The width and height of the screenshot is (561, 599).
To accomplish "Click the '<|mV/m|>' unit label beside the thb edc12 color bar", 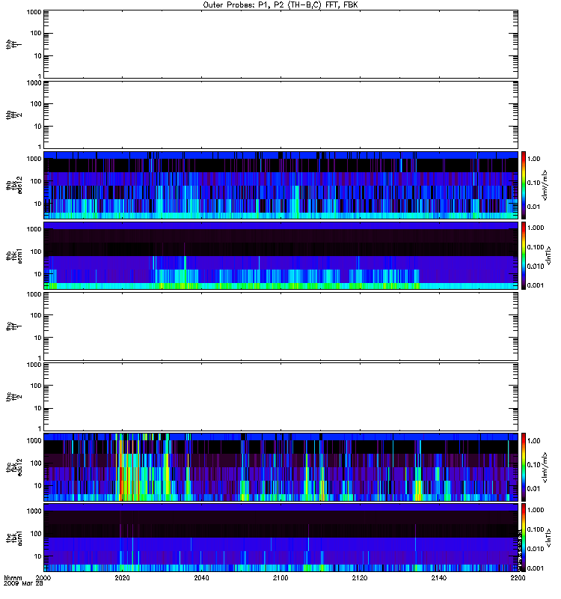I will pyautogui.click(x=545, y=185).
